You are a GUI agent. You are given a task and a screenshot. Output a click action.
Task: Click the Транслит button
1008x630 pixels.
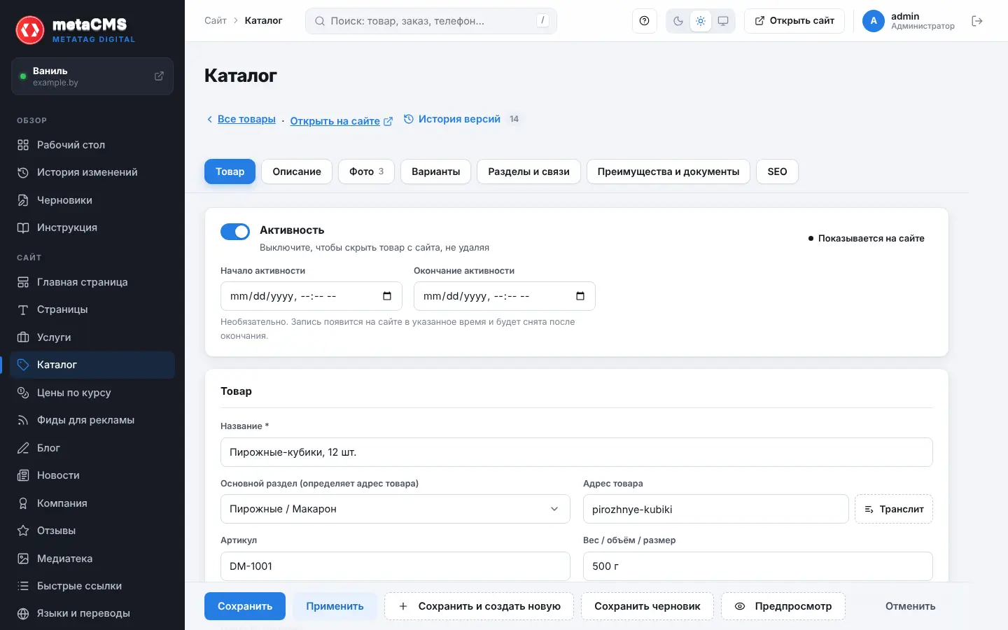tap(894, 509)
